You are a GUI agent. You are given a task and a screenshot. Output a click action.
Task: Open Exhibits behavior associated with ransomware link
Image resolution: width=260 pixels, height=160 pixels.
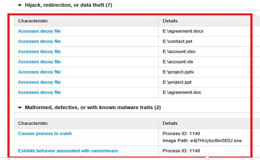(68, 150)
